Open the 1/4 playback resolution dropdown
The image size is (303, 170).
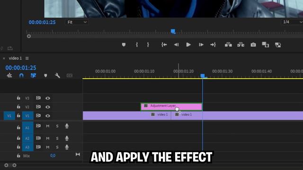point(292,22)
